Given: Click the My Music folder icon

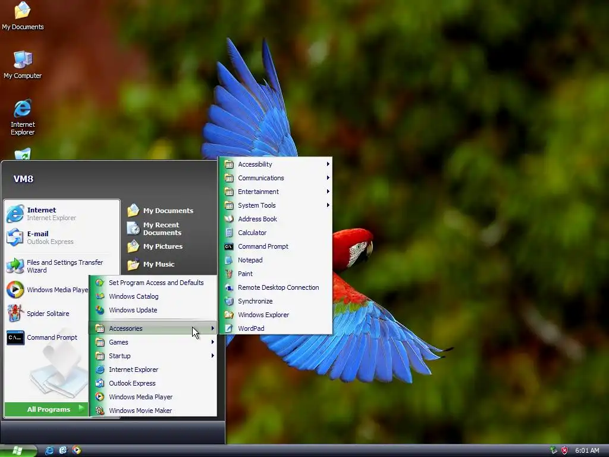Looking at the screenshot, I should pyautogui.click(x=133, y=264).
